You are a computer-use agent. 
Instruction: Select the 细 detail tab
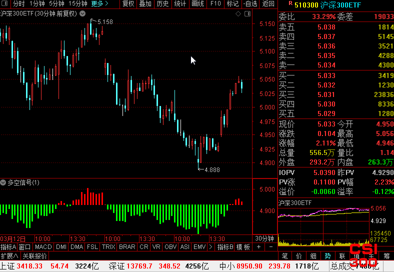(313, 256)
